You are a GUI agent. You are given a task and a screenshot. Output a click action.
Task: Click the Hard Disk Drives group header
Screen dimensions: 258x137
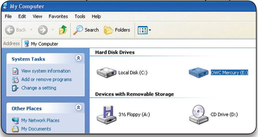pyautogui.click(x=115, y=52)
